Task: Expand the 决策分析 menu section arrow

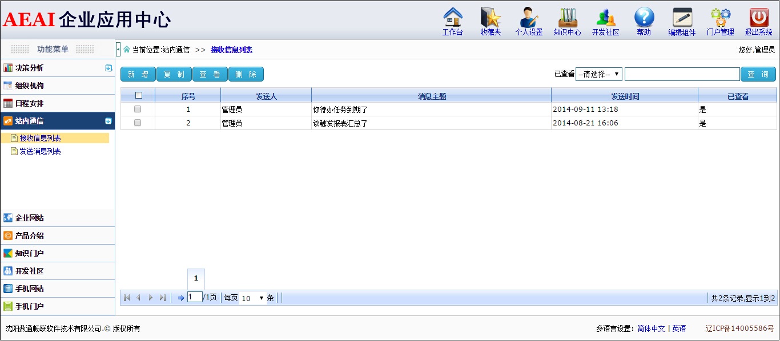Action: coord(108,68)
